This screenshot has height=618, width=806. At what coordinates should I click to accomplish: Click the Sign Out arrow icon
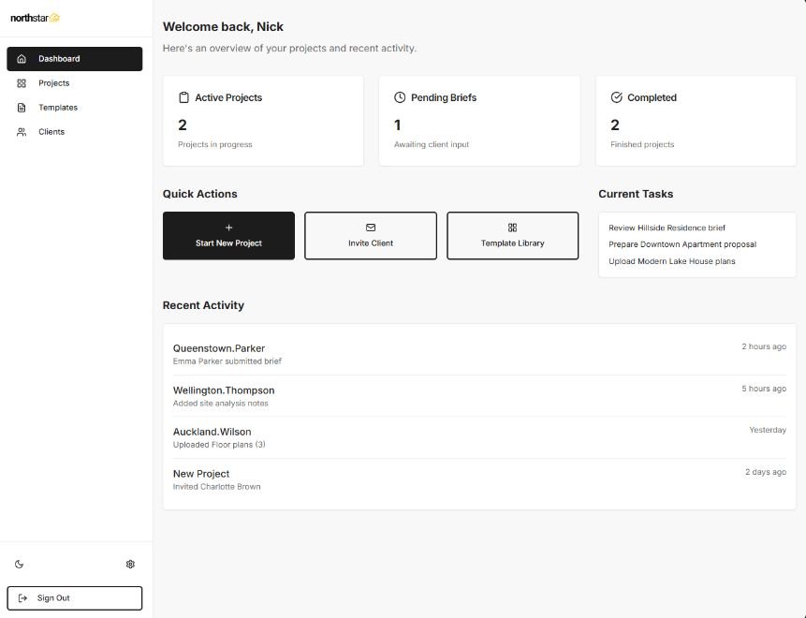pyautogui.click(x=22, y=598)
